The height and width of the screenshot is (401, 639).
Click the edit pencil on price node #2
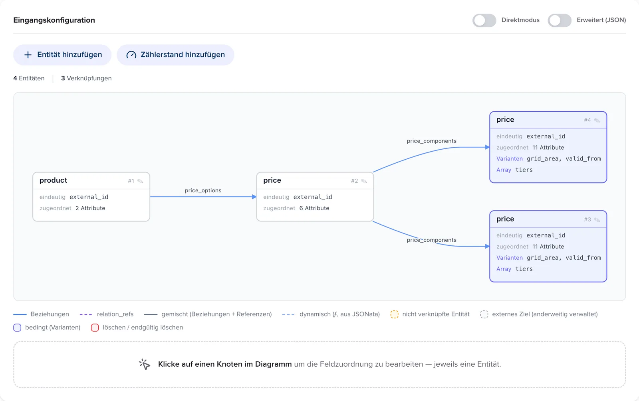(x=364, y=181)
